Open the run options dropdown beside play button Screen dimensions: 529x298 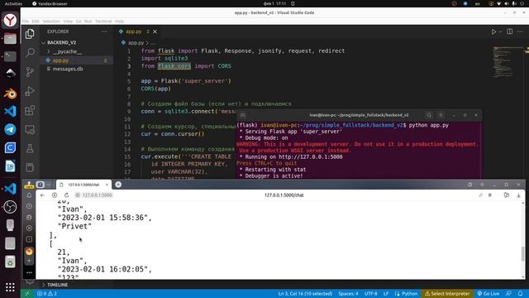[500, 31]
